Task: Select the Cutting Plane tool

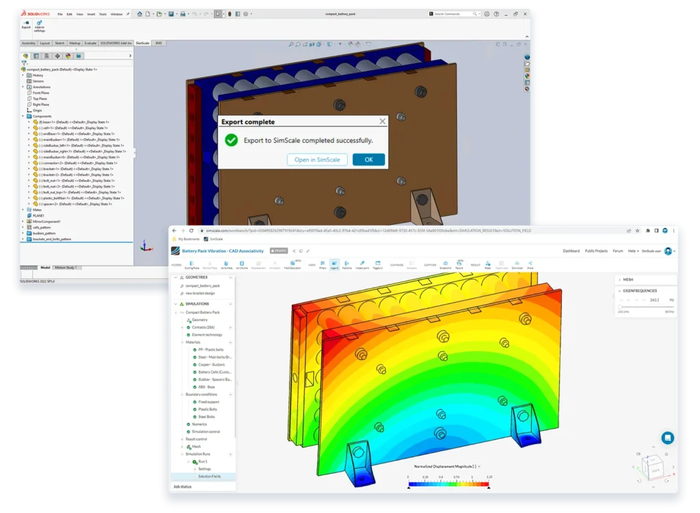Action: (191, 262)
